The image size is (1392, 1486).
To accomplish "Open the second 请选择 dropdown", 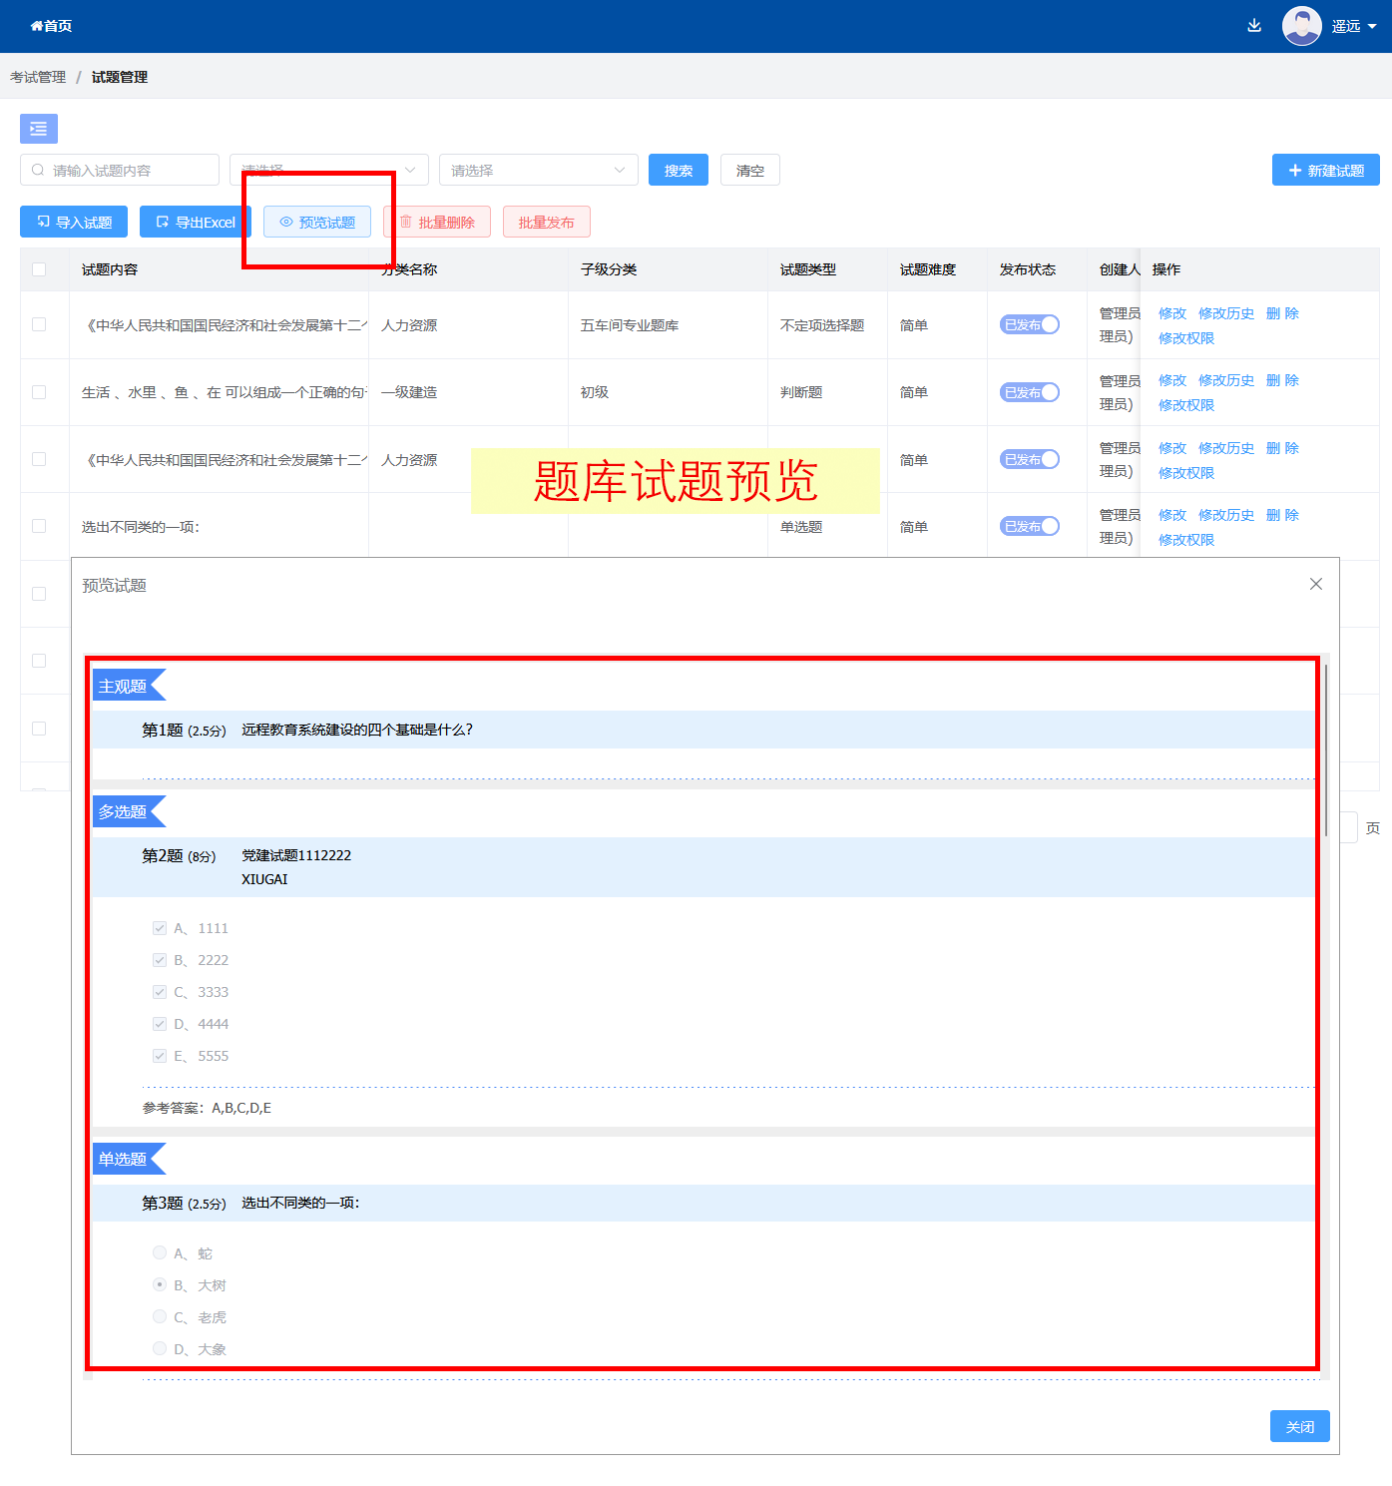I will [x=538, y=171].
